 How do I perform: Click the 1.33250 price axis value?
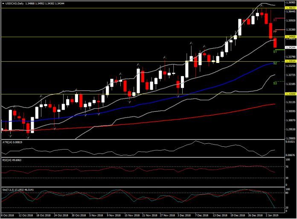(x=291, y=65)
